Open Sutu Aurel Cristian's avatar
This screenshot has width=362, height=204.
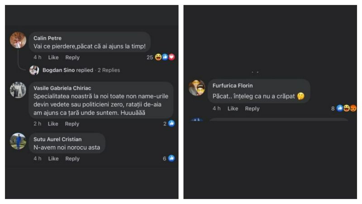click(x=18, y=141)
